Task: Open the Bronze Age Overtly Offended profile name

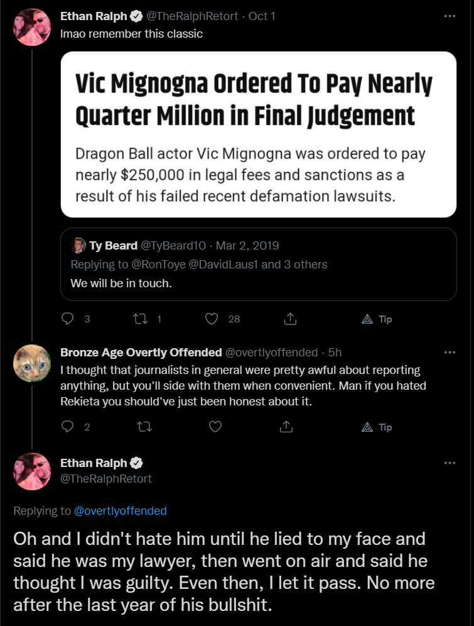Action: tap(141, 352)
